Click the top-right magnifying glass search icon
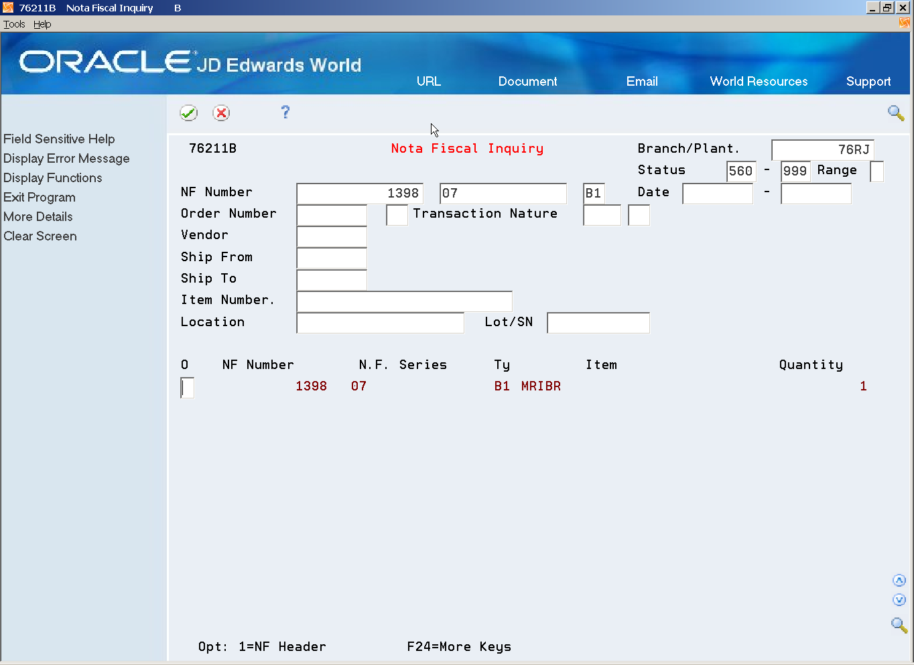 pyautogui.click(x=896, y=113)
